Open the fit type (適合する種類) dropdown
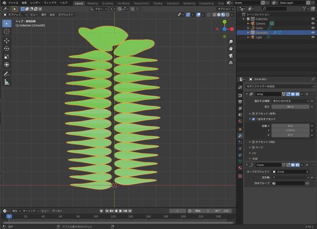The image size is (317, 229). click(x=290, y=101)
